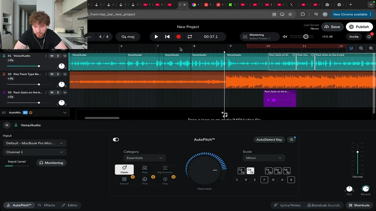376x211 pixels.
Task: Solo track 01 Voice/Audio
Action: pos(58,56)
